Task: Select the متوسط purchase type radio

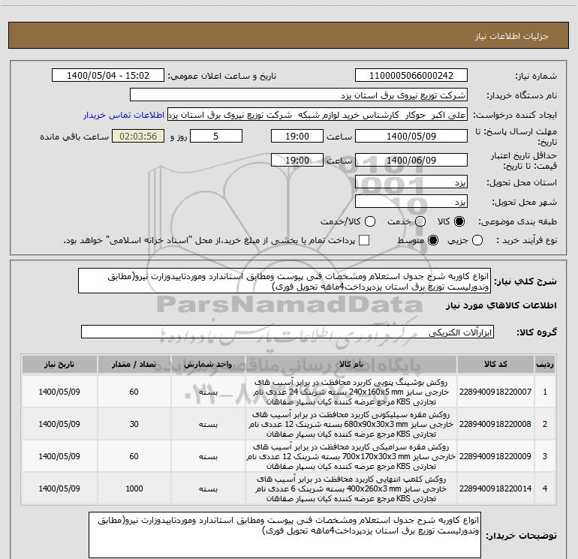Action: [x=433, y=241]
